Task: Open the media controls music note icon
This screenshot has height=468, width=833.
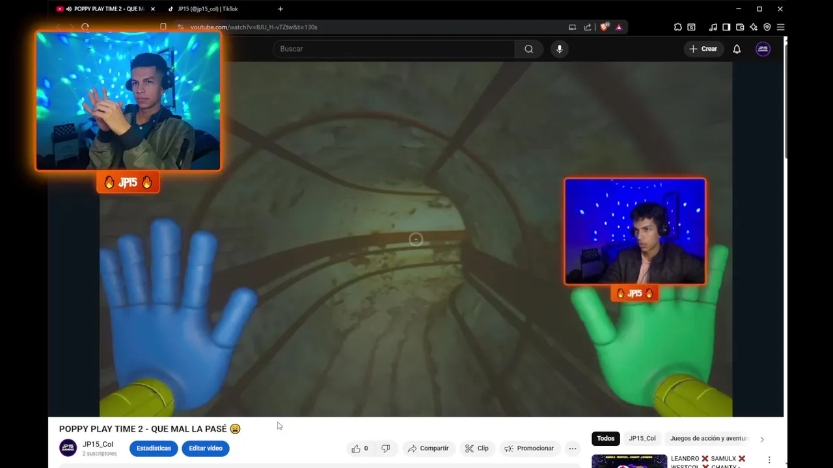Action: click(x=713, y=27)
